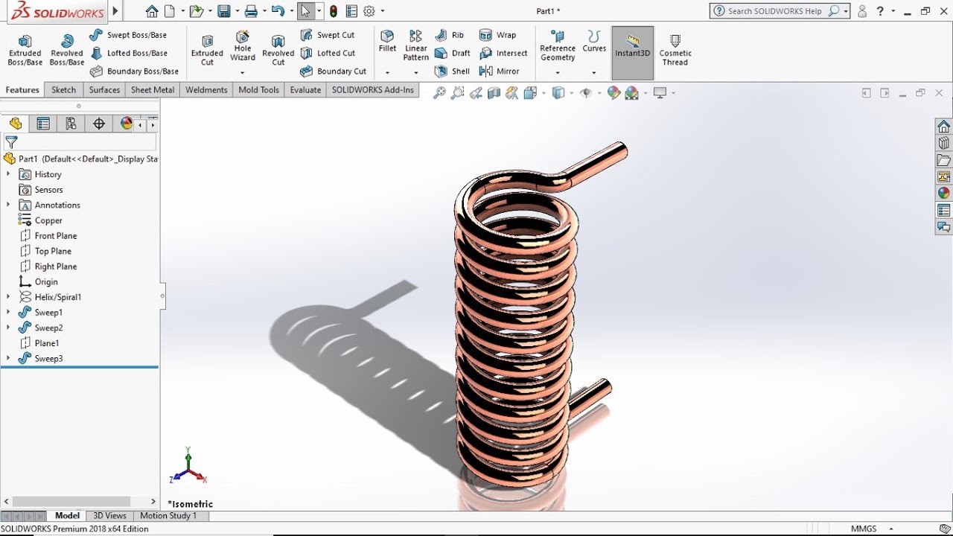This screenshot has height=536, width=953.
Task: Expand the History tree node
Action: (x=8, y=174)
